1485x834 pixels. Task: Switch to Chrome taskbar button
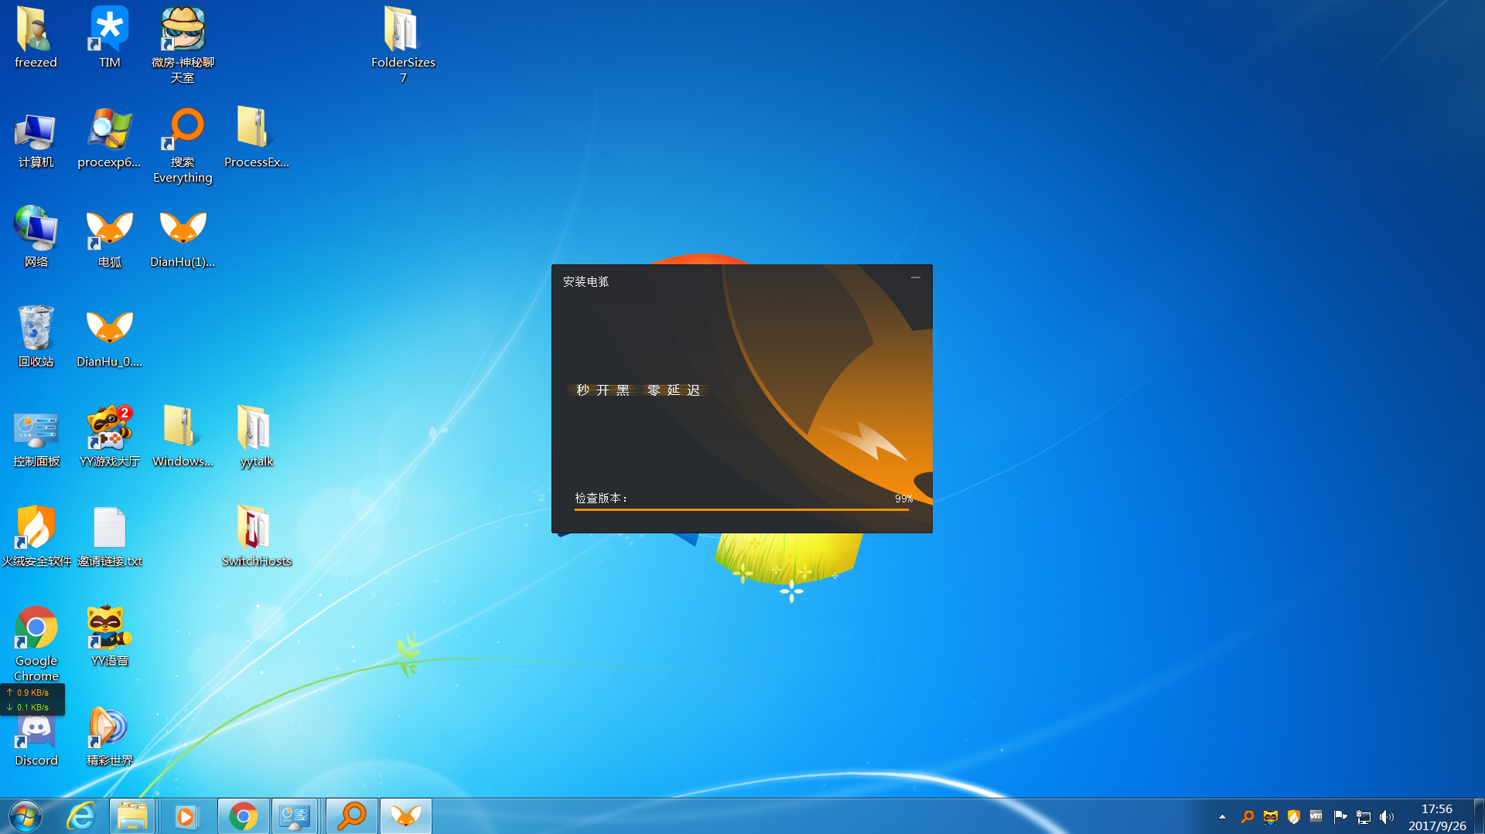pos(244,816)
